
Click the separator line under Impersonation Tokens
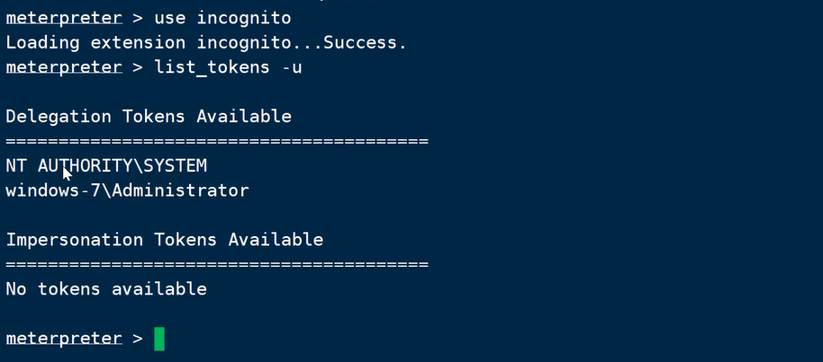point(216,265)
